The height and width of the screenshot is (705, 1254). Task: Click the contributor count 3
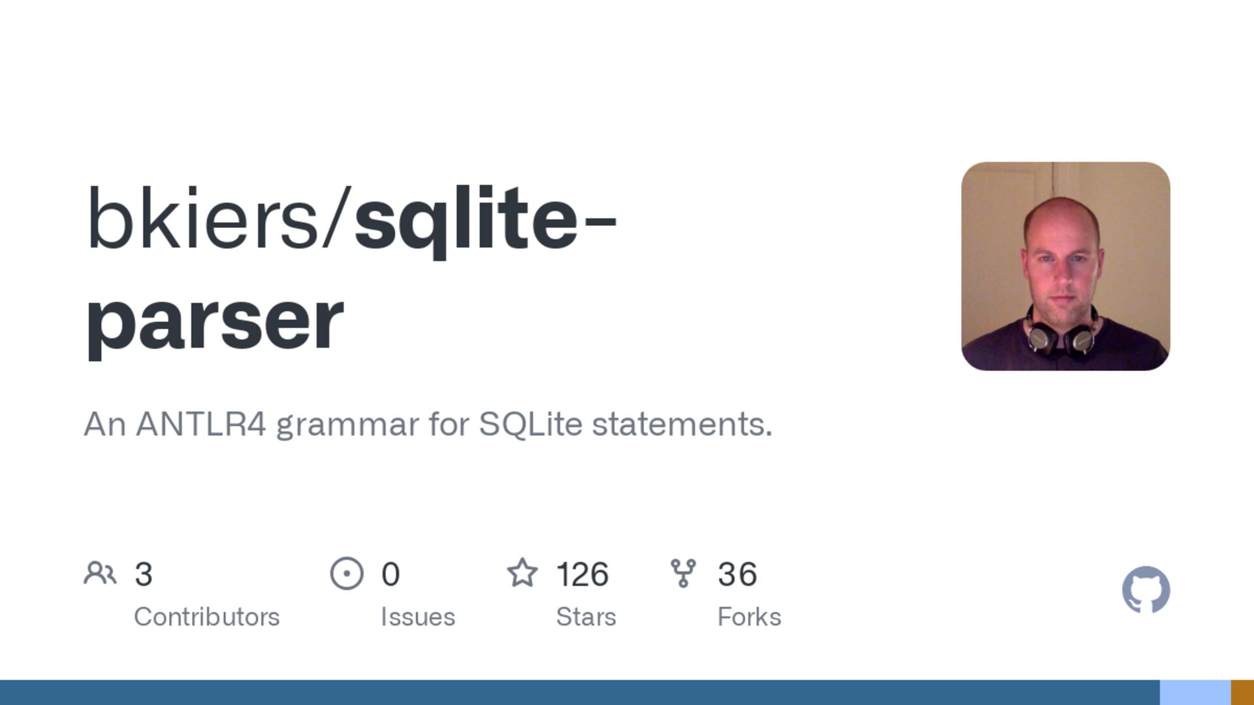pos(144,574)
